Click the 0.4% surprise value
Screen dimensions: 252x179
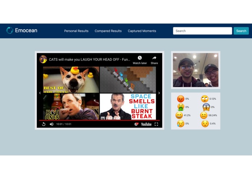(212, 124)
